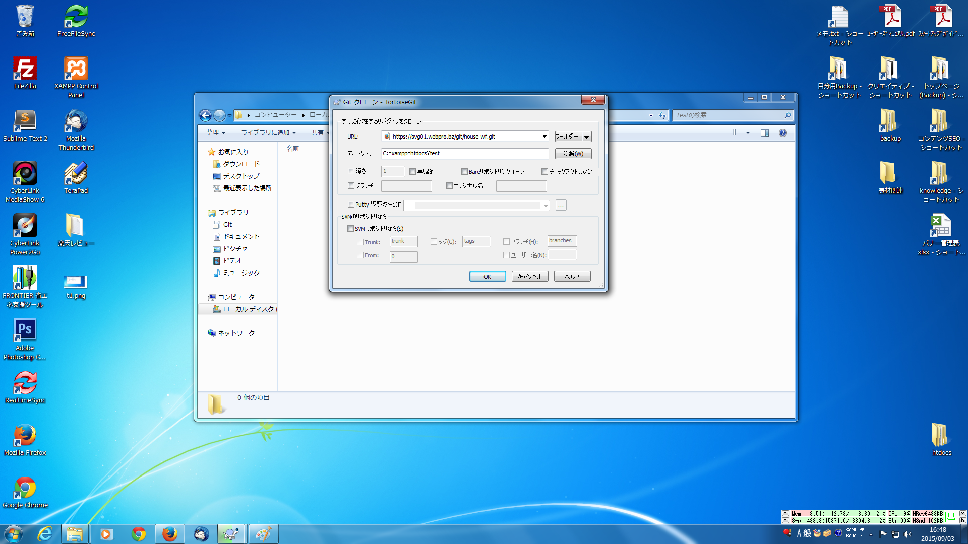Open Sublime Text 2 shortcut
This screenshot has height=544, width=968.
point(25,122)
